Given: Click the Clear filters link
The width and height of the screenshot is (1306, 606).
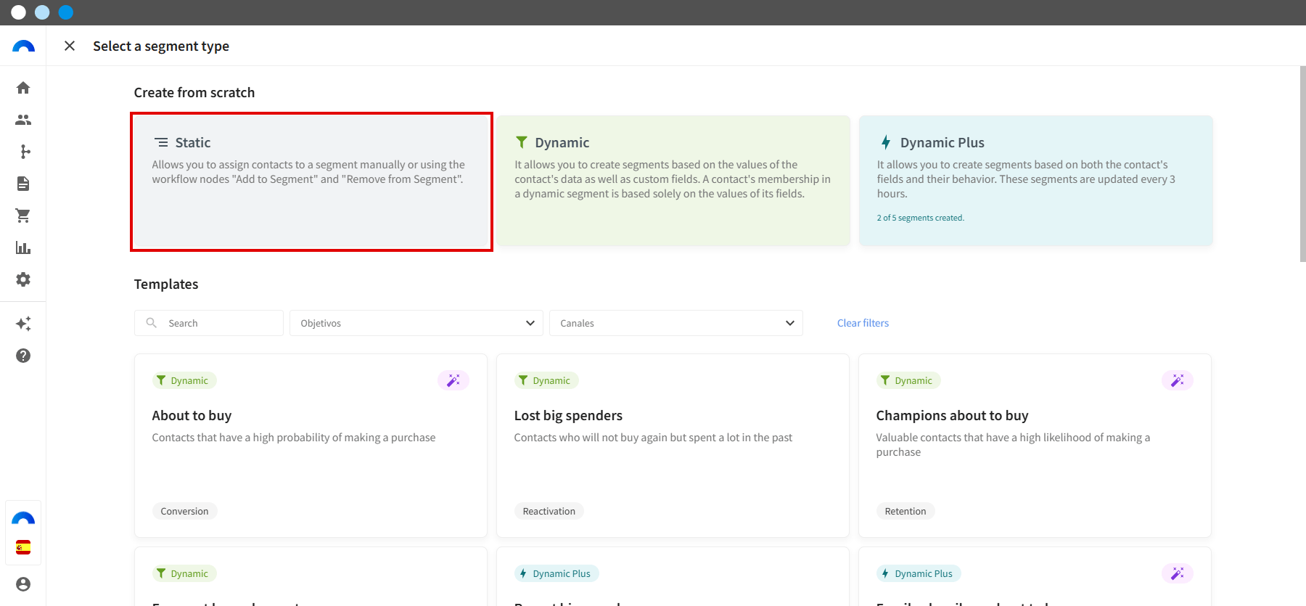Looking at the screenshot, I should (863, 323).
